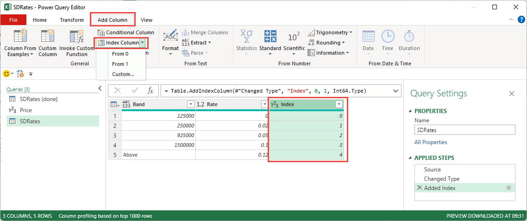Click the query Name input field
The width and height of the screenshot is (527, 221).
464,130
